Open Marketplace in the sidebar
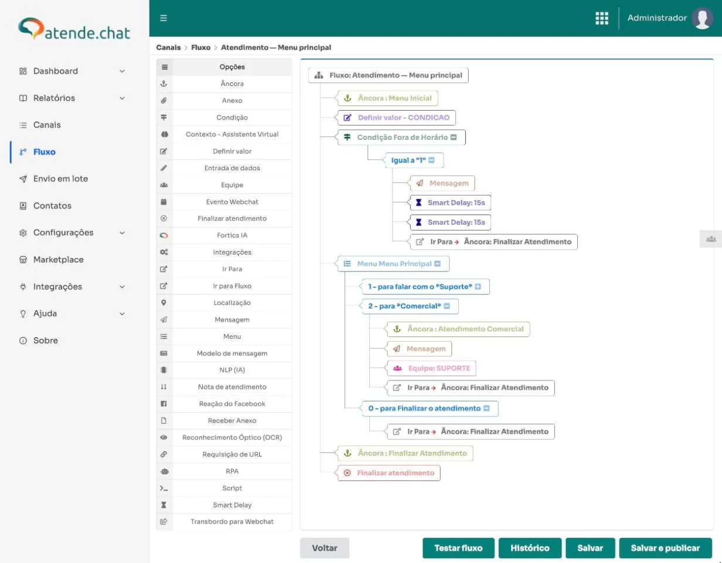The image size is (722, 563). 58,260
